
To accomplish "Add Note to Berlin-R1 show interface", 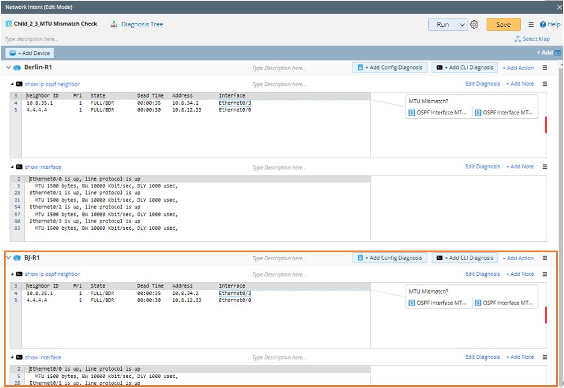I will 520,167.
